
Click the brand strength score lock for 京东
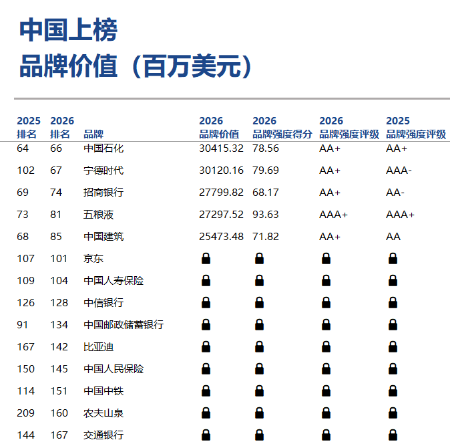pos(259,258)
